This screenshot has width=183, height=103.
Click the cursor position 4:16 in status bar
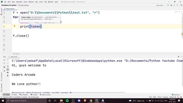point(150,97)
